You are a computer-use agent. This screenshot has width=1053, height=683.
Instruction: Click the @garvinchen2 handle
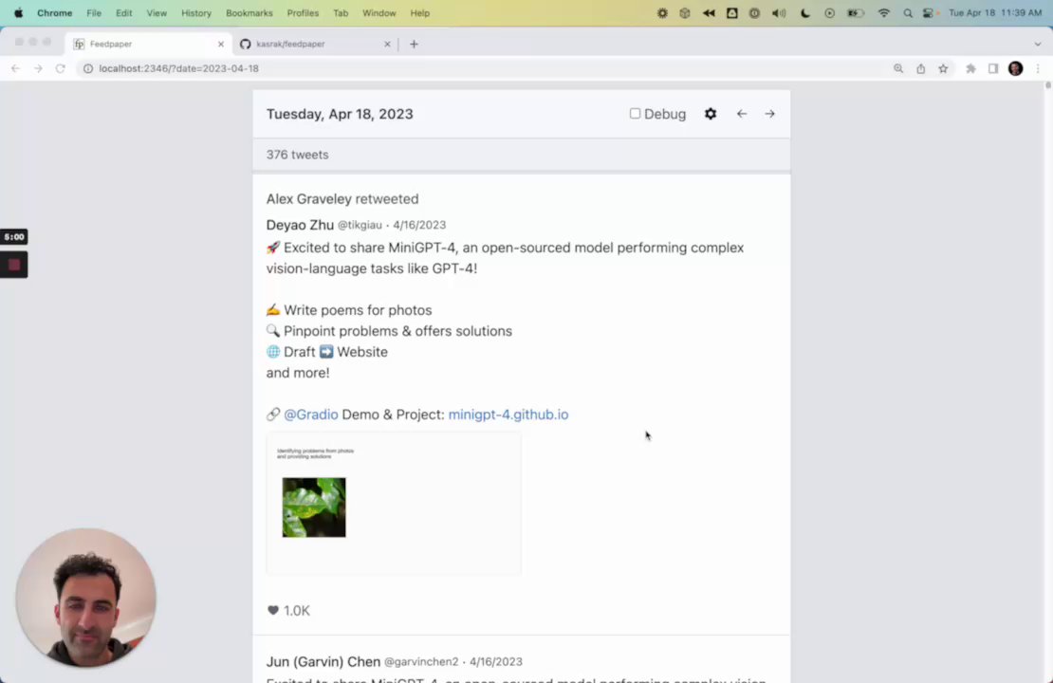tap(421, 661)
